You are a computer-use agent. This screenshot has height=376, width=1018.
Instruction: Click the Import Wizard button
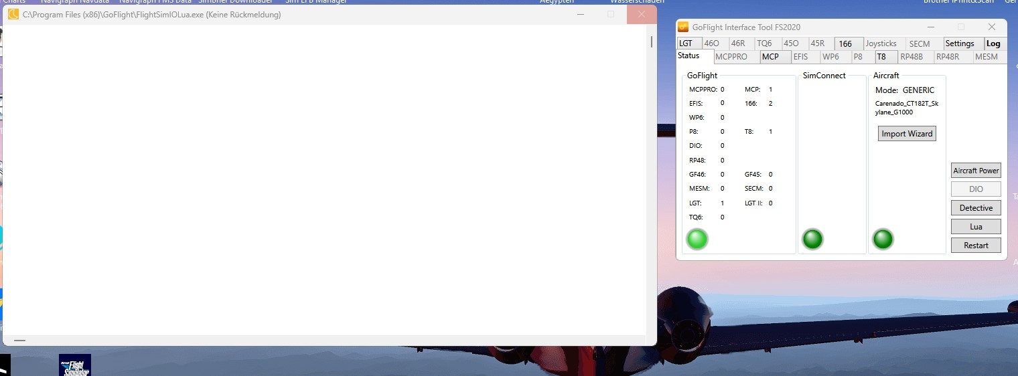coord(907,134)
